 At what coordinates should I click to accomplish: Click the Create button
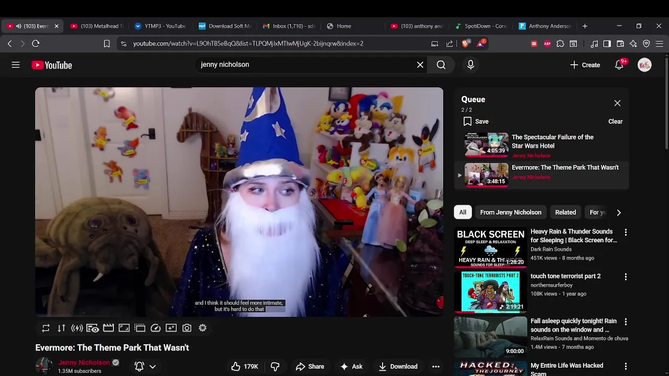(585, 65)
